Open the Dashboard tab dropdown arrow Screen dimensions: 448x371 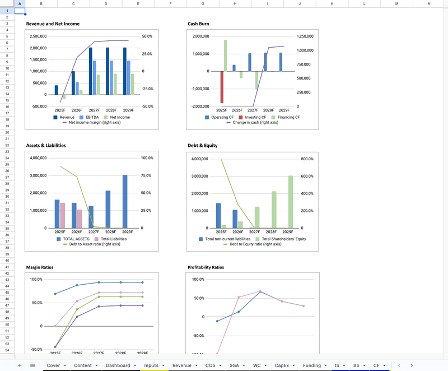(135, 365)
